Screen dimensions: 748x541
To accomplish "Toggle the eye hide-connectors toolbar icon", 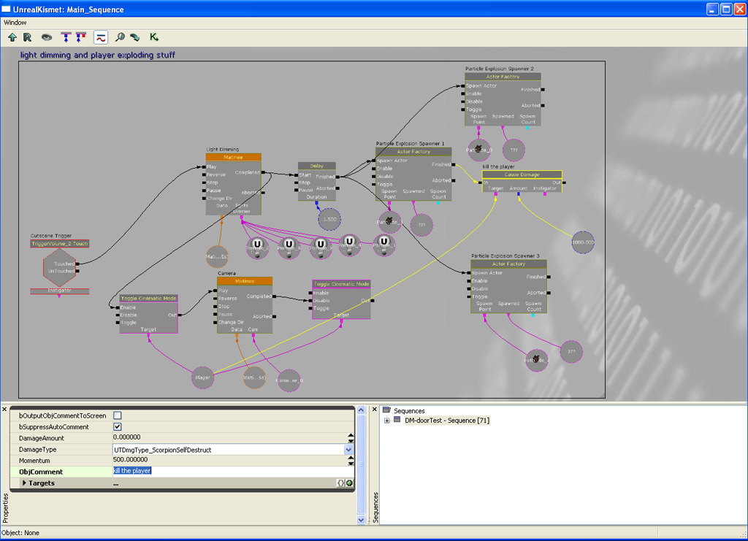I will [47, 37].
